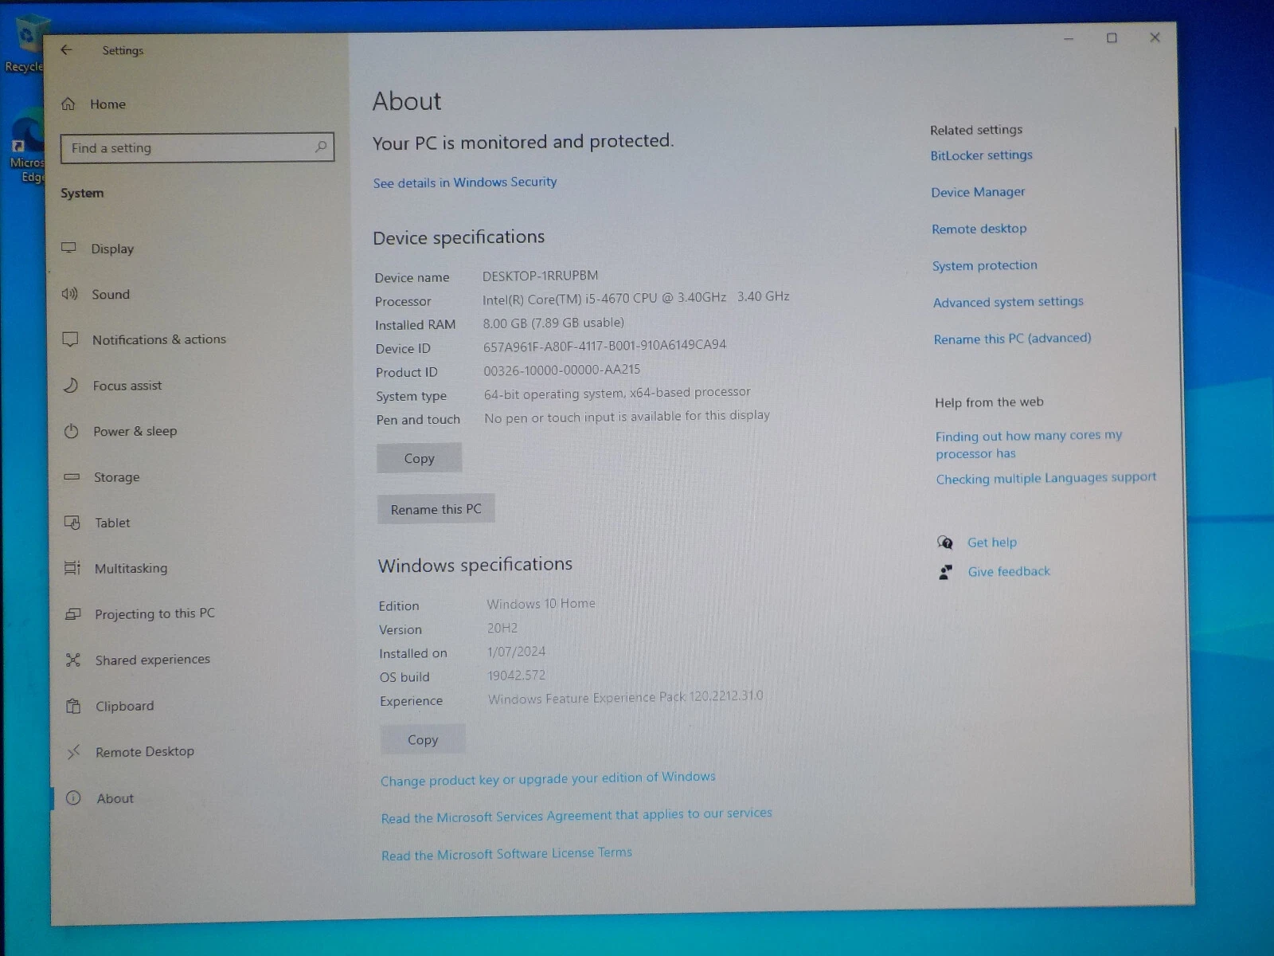This screenshot has height=956, width=1274.
Task: Open System protection link
Action: click(984, 265)
